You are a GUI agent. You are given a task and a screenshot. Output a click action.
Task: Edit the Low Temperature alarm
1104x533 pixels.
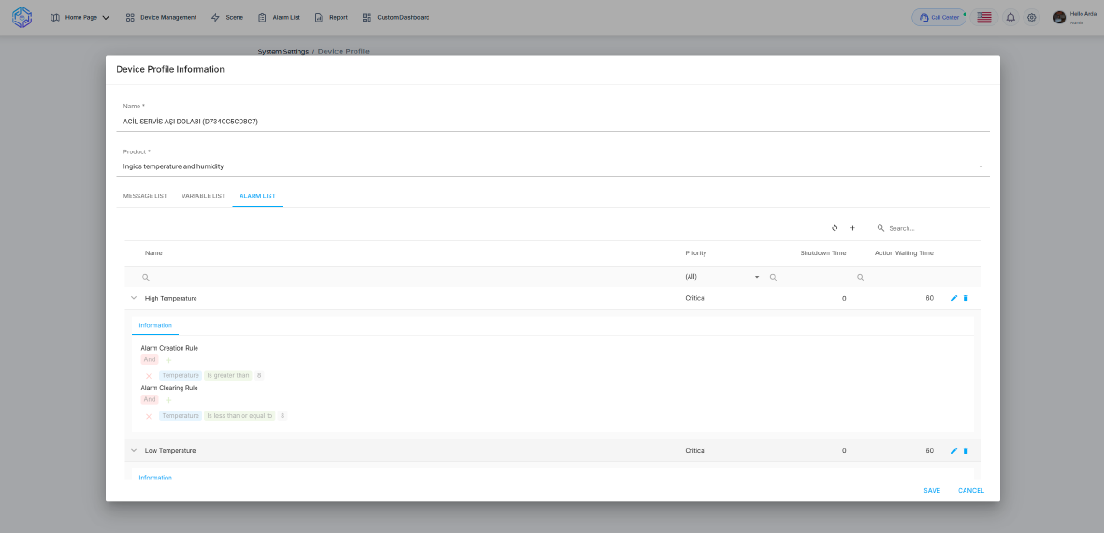(954, 451)
